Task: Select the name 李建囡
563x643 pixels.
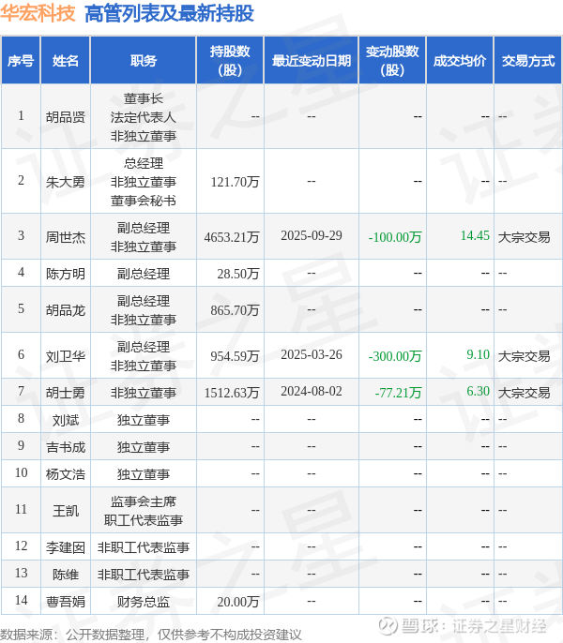Action: 66,547
